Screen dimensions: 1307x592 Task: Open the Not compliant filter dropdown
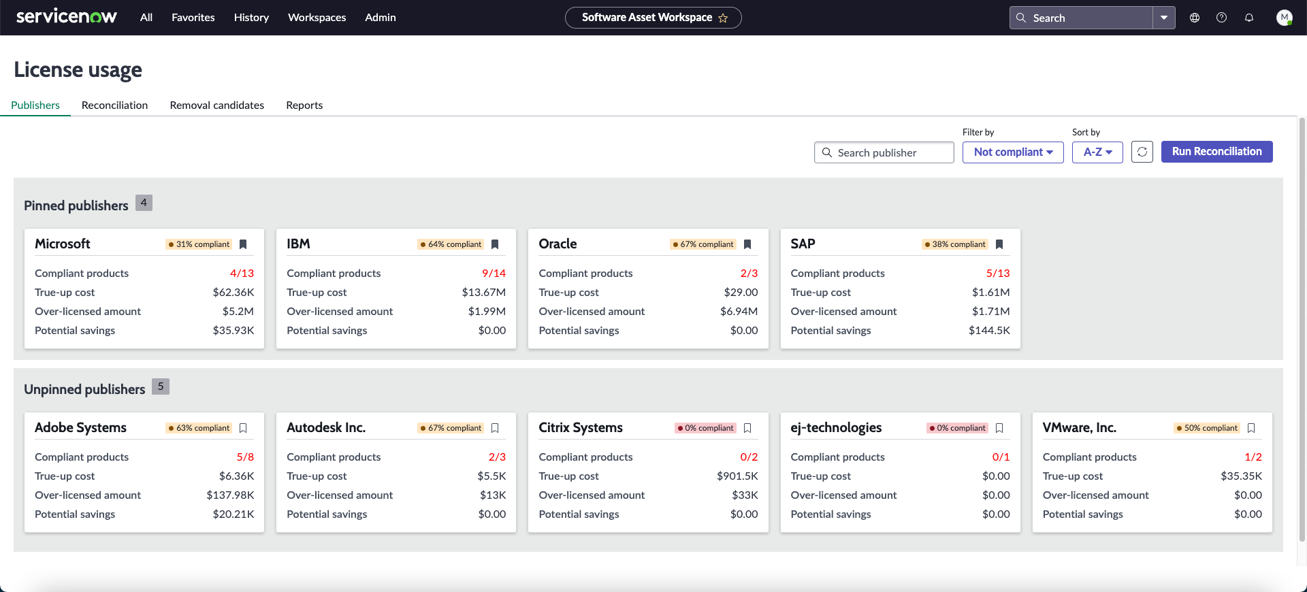tap(1013, 152)
